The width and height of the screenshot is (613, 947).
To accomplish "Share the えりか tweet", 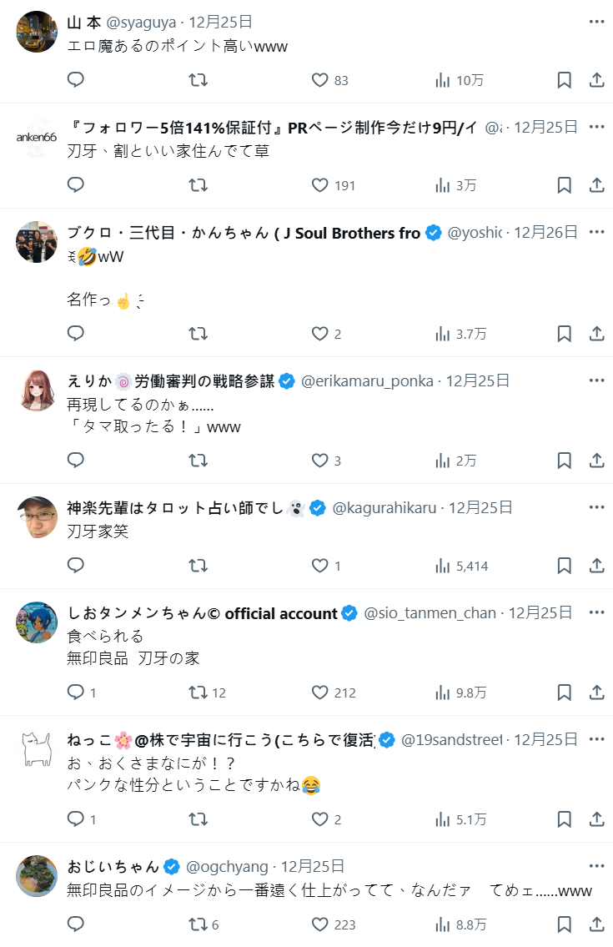I will [596, 461].
